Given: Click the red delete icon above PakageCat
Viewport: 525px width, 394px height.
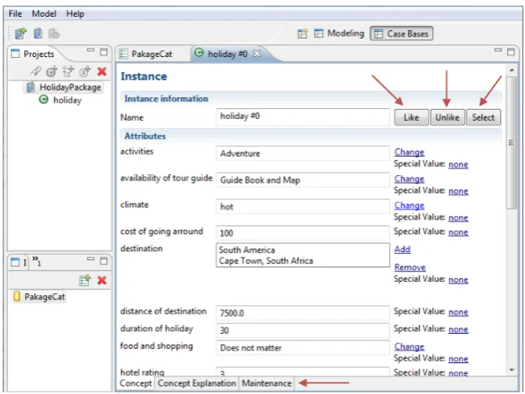Looking at the screenshot, I should click(102, 280).
